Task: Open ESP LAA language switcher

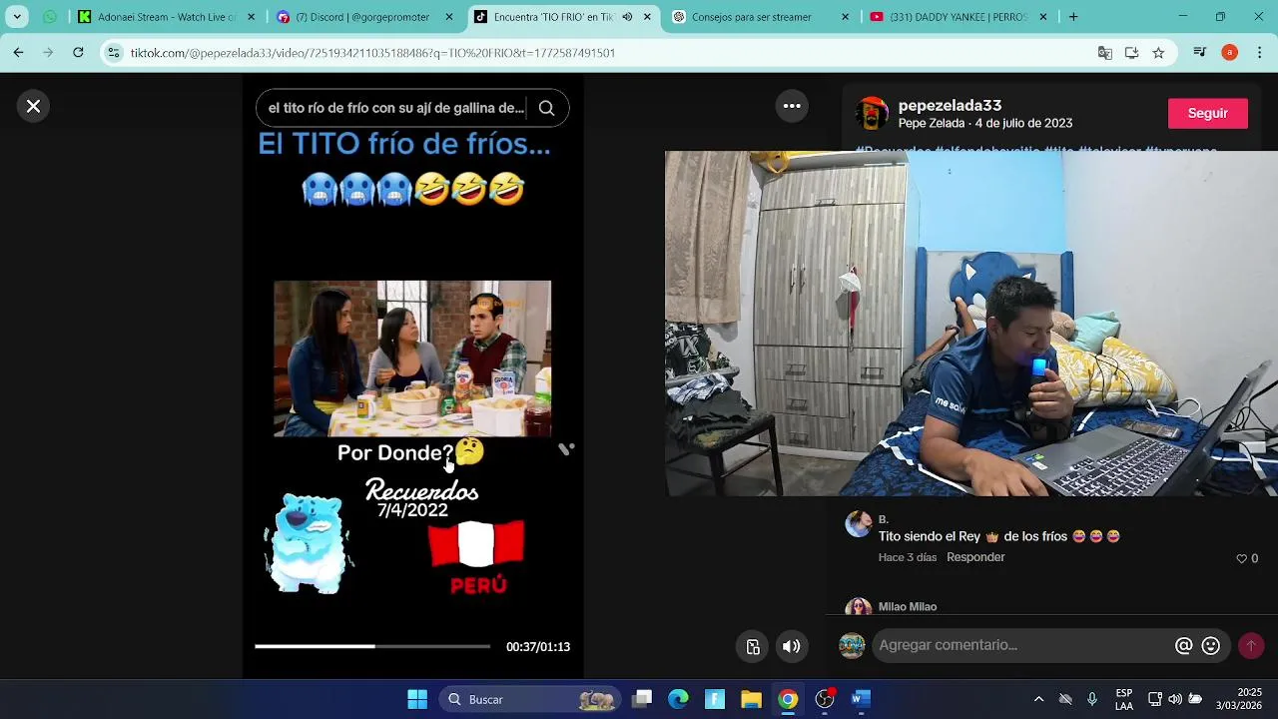Action: click(x=1124, y=699)
